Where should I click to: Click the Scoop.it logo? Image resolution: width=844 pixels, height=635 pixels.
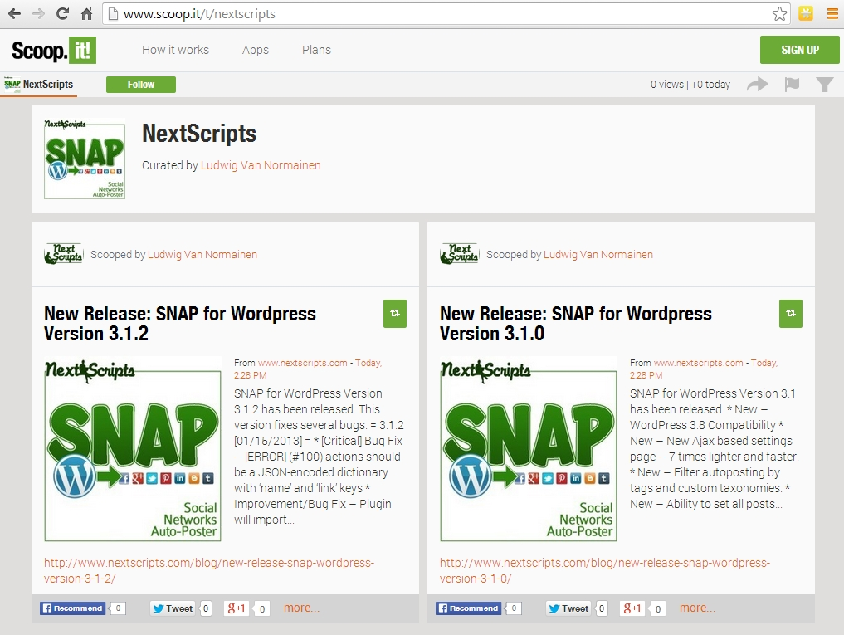pyautogui.click(x=52, y=50)
